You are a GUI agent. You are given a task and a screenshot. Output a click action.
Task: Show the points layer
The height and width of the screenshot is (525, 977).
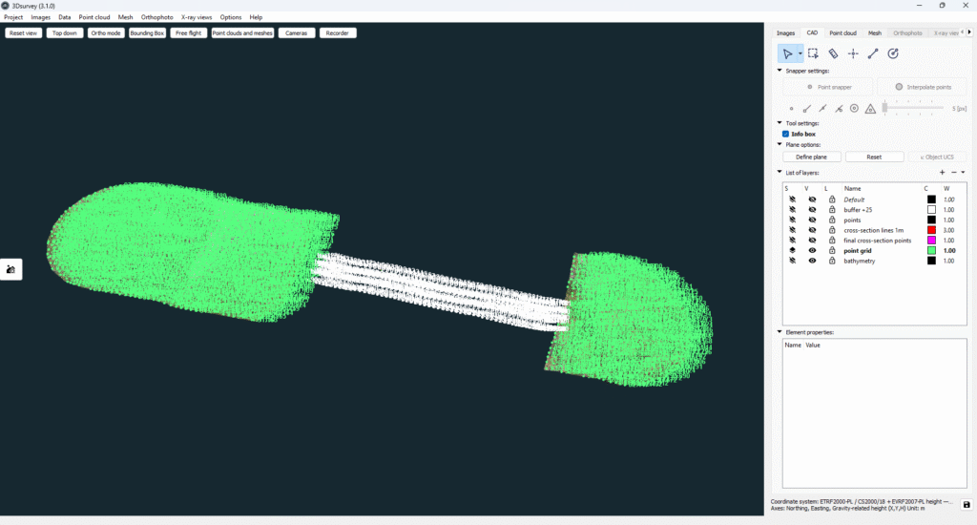(812, 220)
